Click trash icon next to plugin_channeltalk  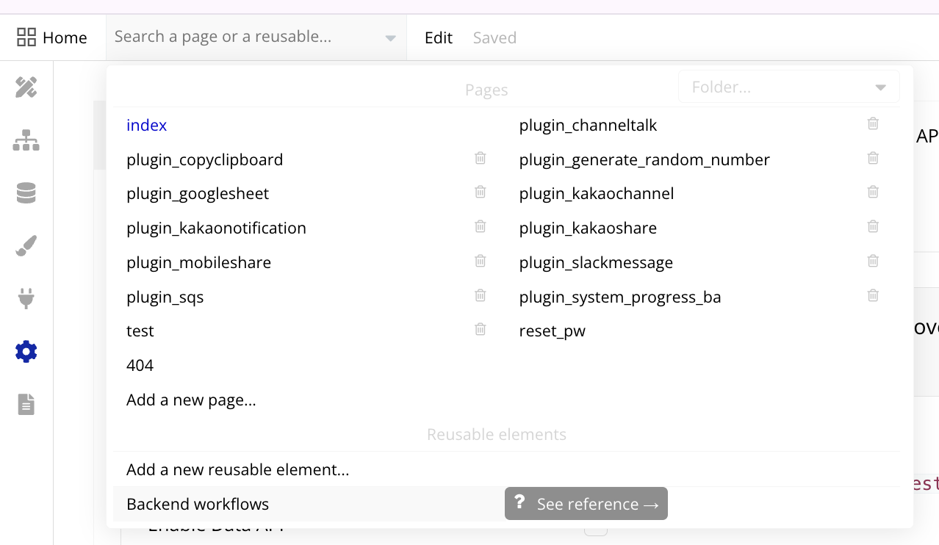tap(873, 123)
